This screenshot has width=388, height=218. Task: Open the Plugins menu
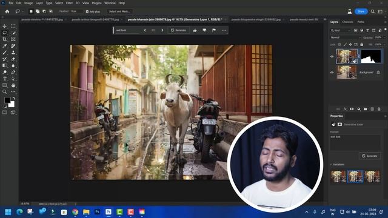(x=96, y=3)
